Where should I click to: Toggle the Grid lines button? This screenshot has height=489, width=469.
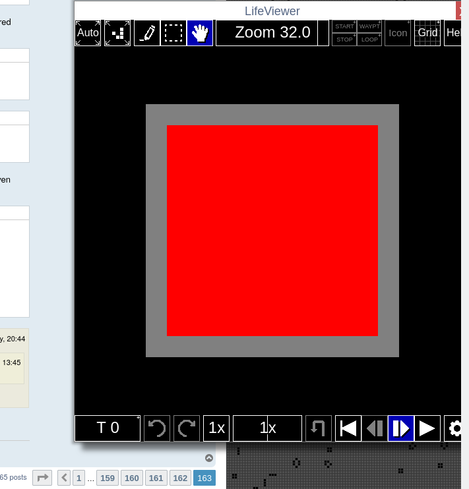[x=427, y=33]
